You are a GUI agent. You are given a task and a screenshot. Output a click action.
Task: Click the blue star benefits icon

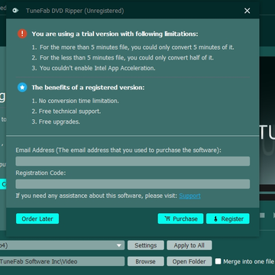[22, 87]
